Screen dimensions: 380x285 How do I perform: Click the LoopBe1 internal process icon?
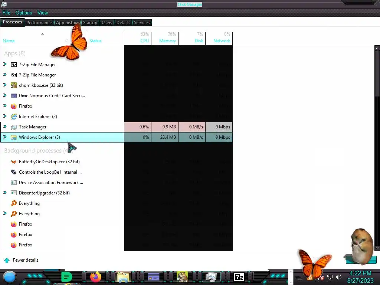14,172
